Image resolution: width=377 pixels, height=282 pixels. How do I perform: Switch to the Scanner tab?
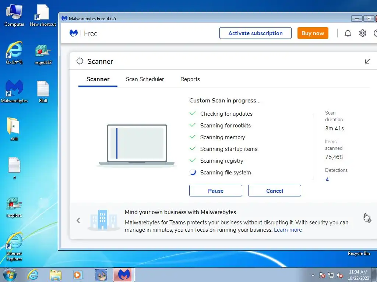point(98,79)
